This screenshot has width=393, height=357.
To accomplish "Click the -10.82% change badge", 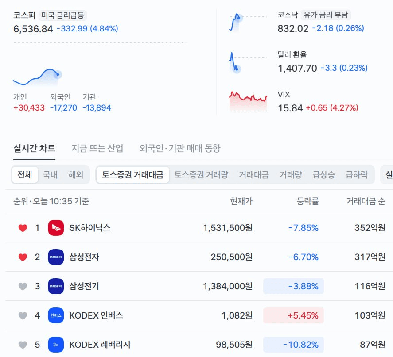I will pos(293,345).
